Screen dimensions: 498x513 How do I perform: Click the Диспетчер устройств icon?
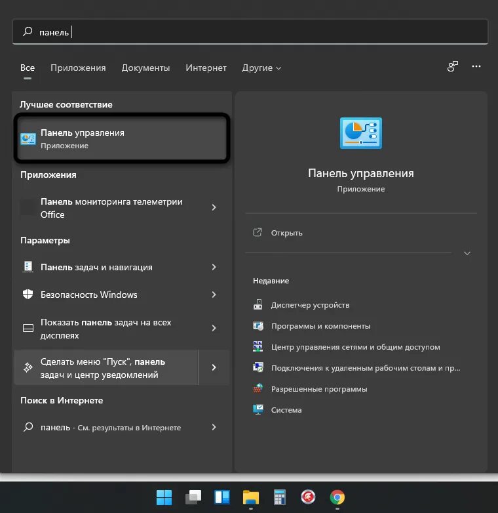tap(258, 304)
